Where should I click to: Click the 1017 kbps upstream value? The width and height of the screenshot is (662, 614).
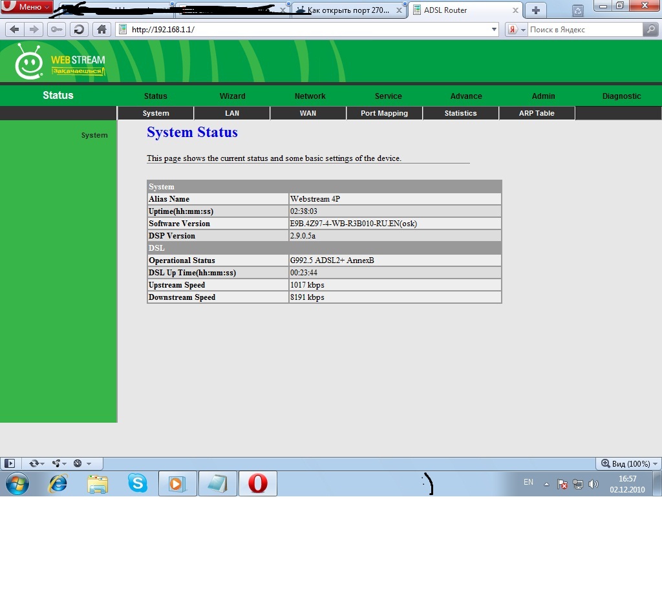point(307,285)
